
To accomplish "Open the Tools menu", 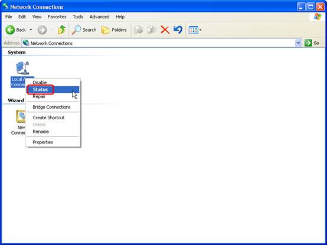I will click(78, 17).
